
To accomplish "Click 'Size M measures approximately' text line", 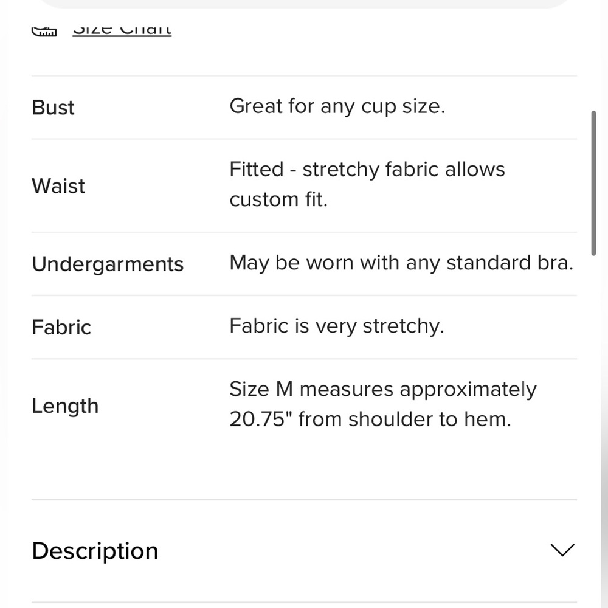I will [x=382, y=390].
